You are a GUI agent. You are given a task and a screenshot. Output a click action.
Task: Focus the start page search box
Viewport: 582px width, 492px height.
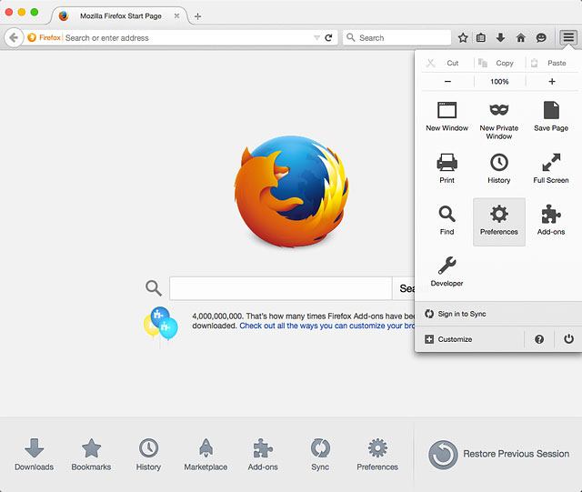281,288
